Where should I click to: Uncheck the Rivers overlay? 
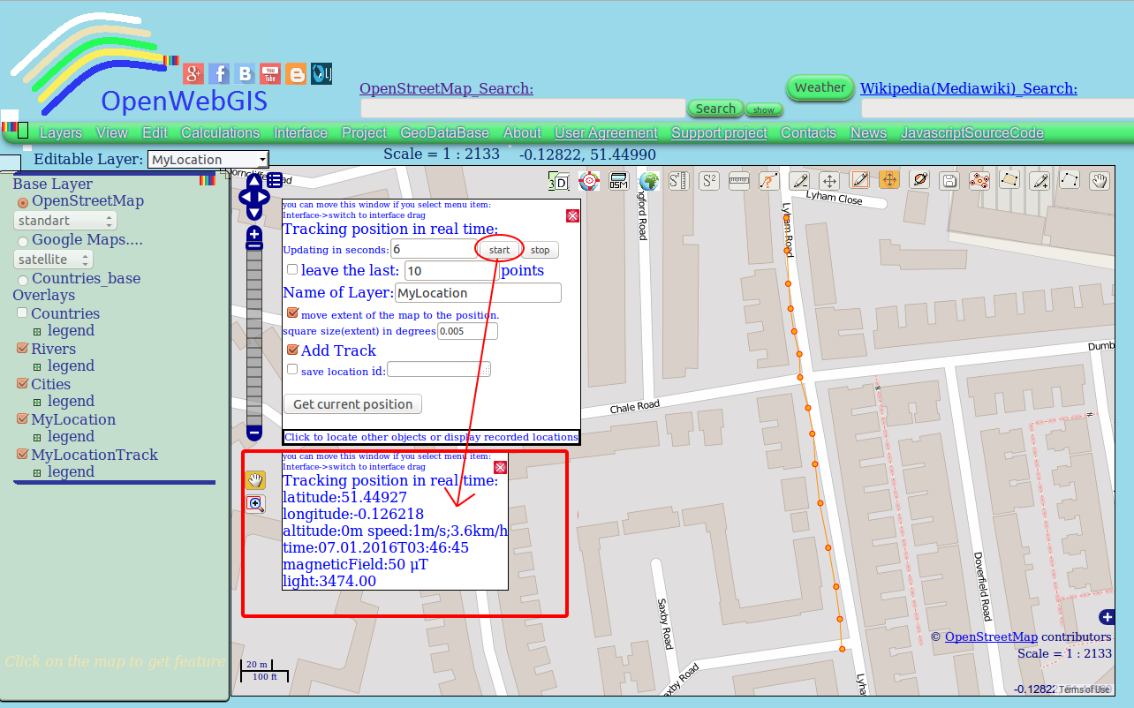click(23, 349)
